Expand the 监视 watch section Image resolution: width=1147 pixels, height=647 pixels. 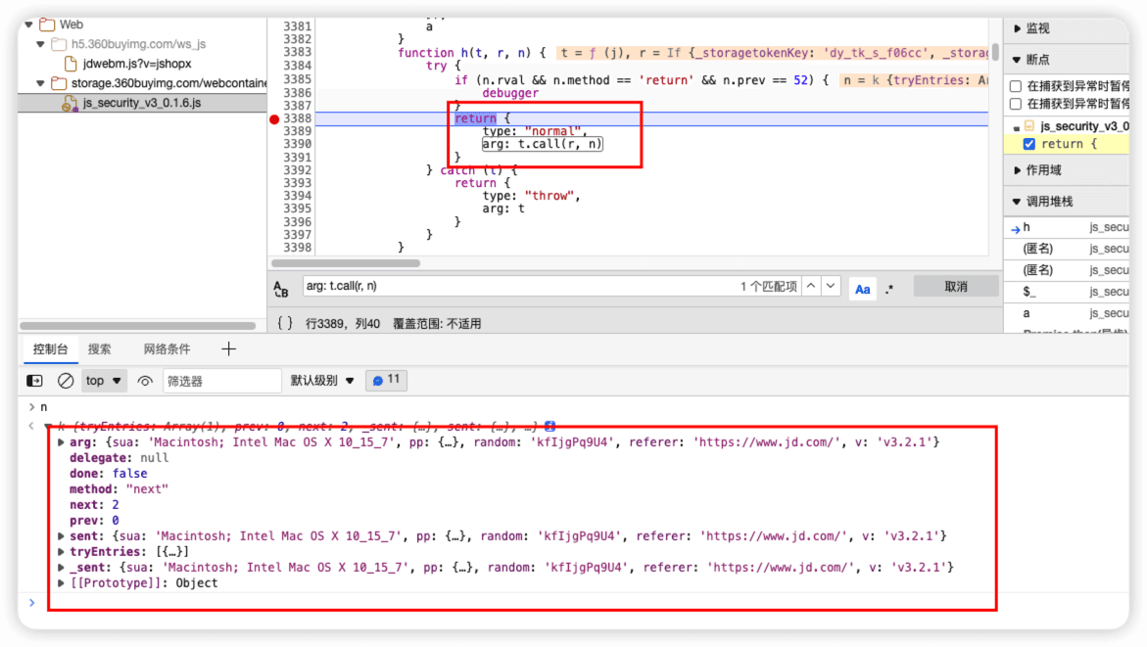[x=1036, y=28]
